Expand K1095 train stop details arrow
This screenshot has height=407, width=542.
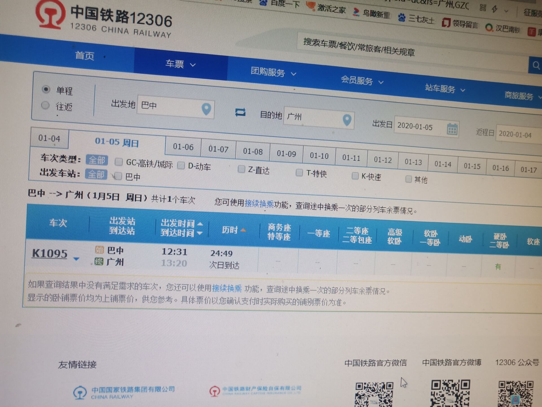(76, 259)
